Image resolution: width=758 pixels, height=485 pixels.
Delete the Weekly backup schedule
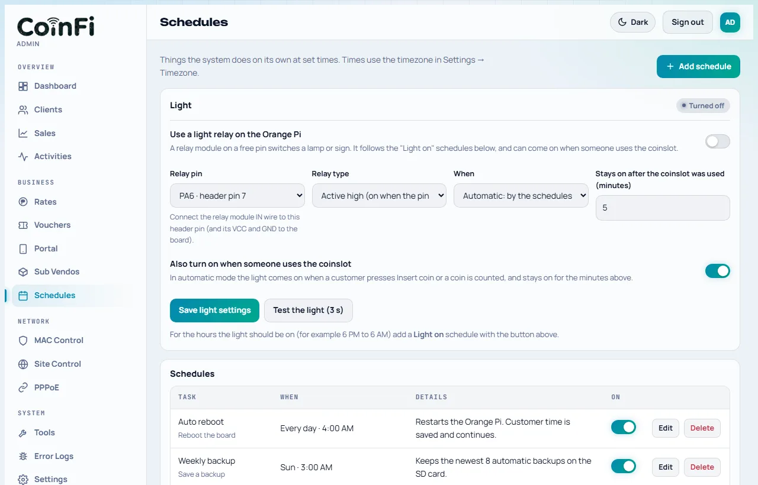(x=702, y=467)
